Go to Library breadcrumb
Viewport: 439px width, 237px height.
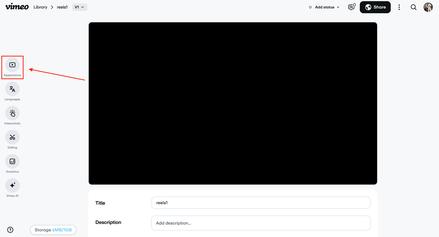40,7
